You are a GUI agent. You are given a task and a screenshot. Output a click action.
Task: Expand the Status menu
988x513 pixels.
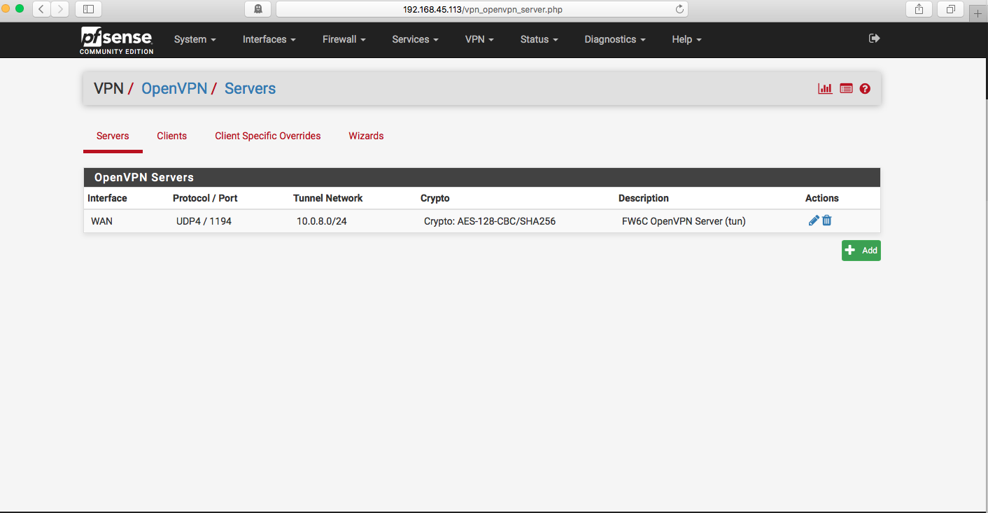pyautogui.click(x=539, y=39)
